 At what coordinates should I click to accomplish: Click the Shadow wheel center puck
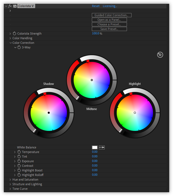49,113
